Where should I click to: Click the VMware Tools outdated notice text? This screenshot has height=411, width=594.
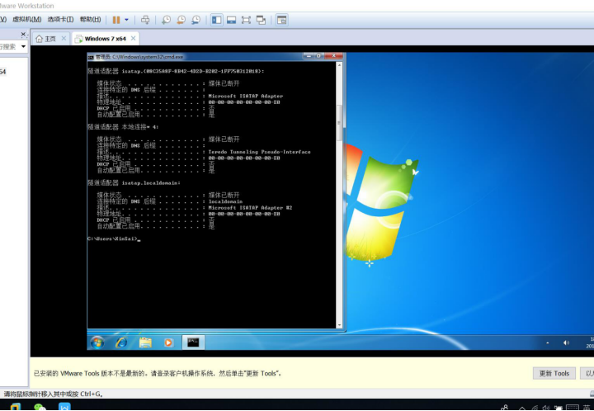coord(158,374)
